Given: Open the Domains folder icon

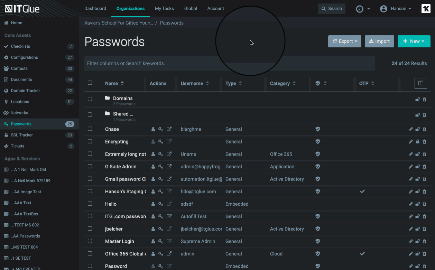Looking at the screenshot, I should tap(108, 98).
